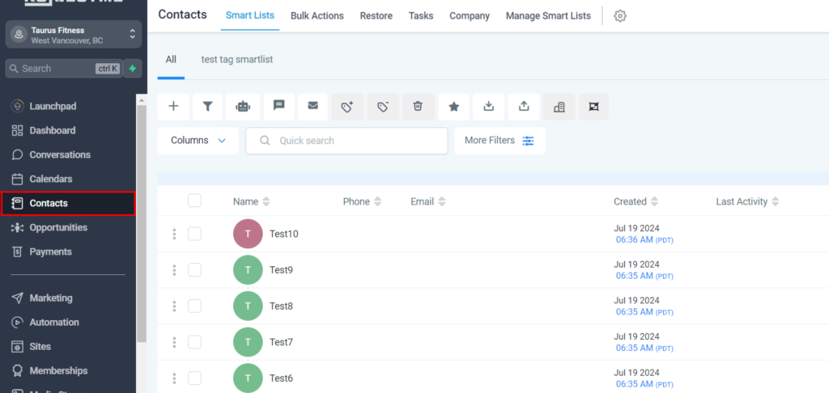This screenshot has width=829, height=393.
Task: Check the select-all checkbox in table header
Action: (x=194, y=201)
